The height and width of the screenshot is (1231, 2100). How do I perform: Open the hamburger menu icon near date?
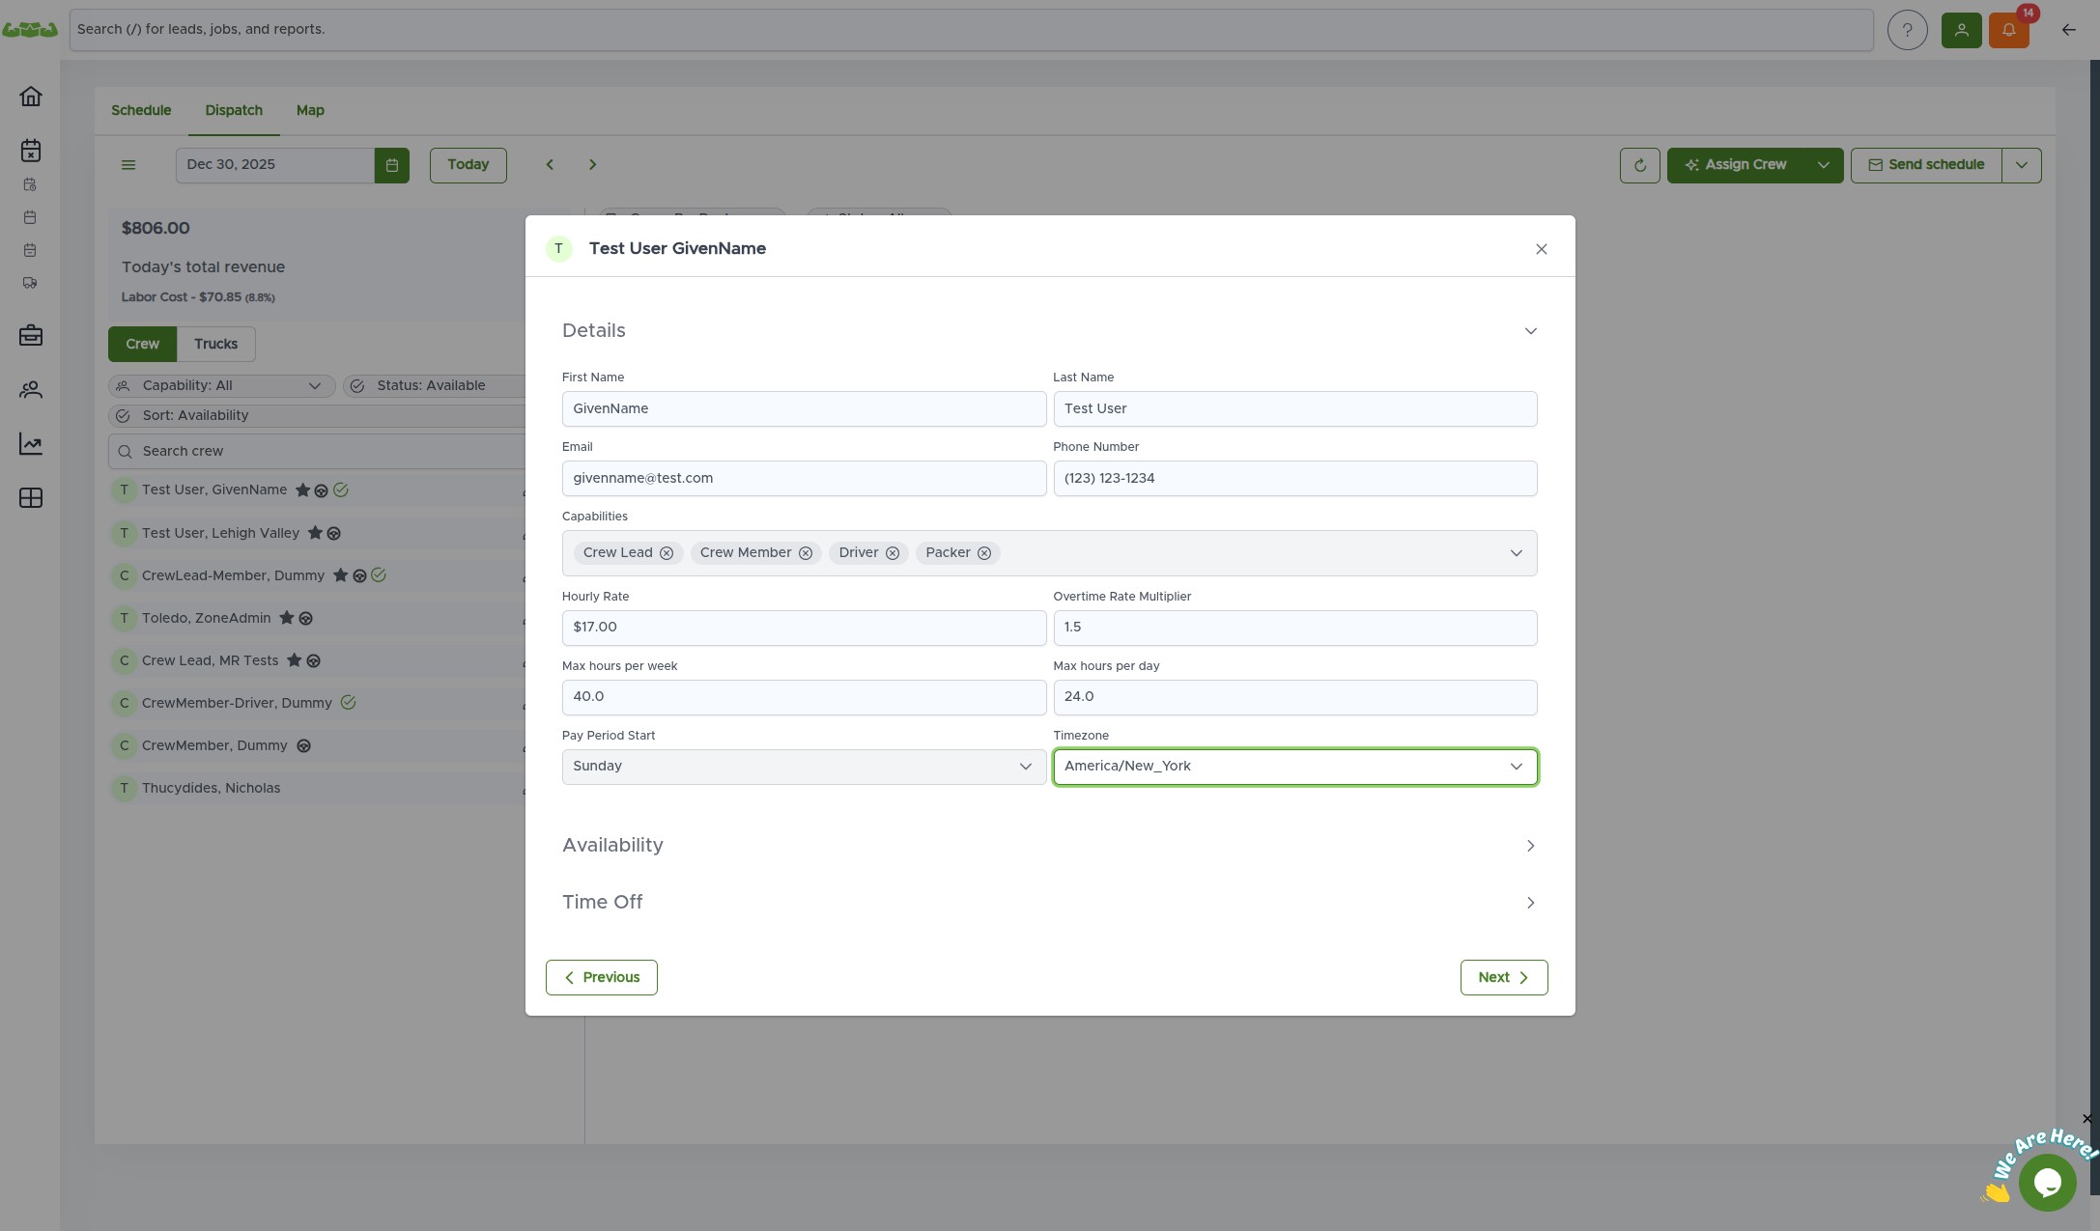[128, 165]
